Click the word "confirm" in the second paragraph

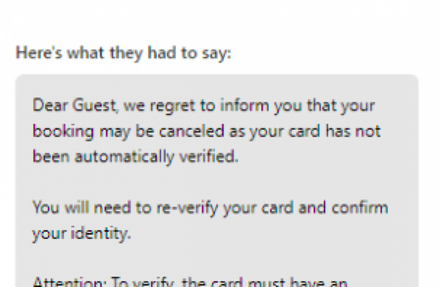(360, 208)
